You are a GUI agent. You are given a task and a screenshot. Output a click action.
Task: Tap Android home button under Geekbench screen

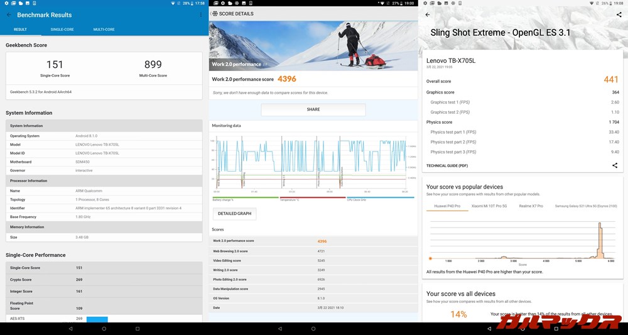104,329
